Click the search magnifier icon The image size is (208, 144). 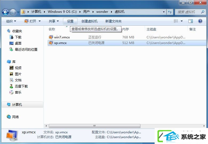pos(203,12)
